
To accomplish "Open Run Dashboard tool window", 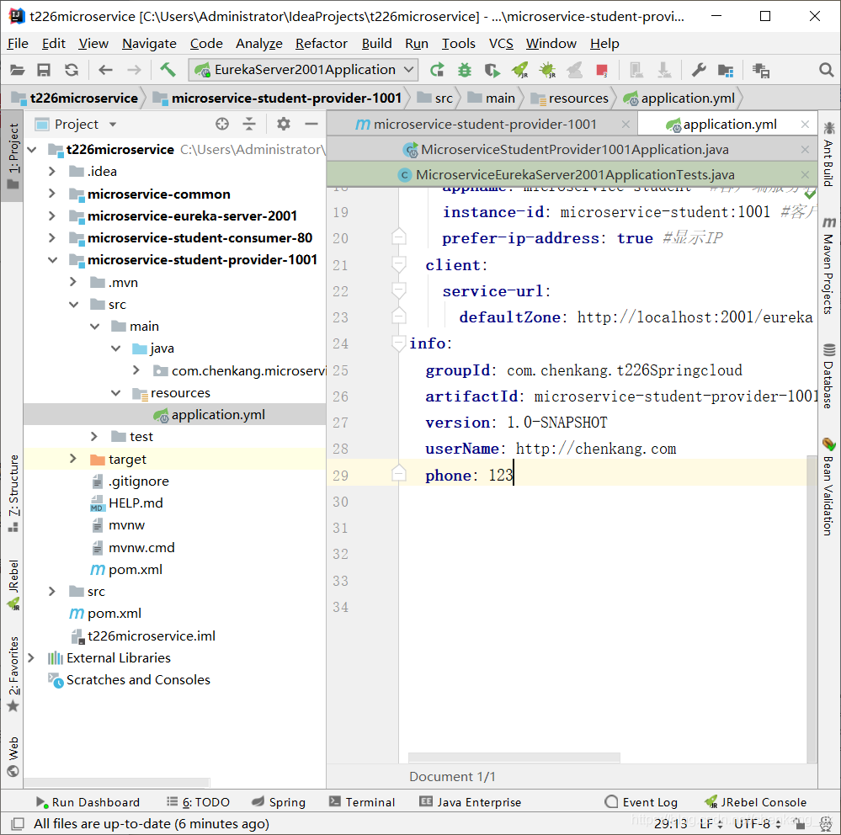I will coord(88,802).
